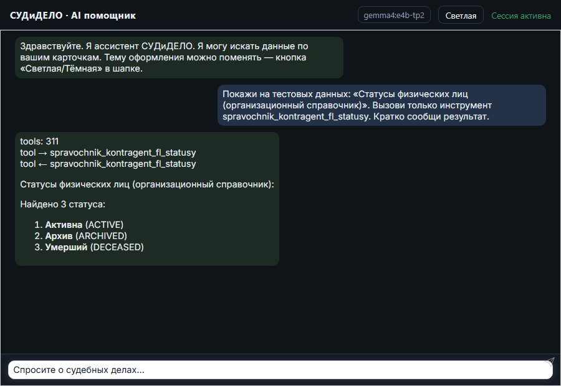This screenshot has width=561, height=386.
Task: Open the gemma4:e4b-tp2 model selector
Action: click(x=394, y=15)
